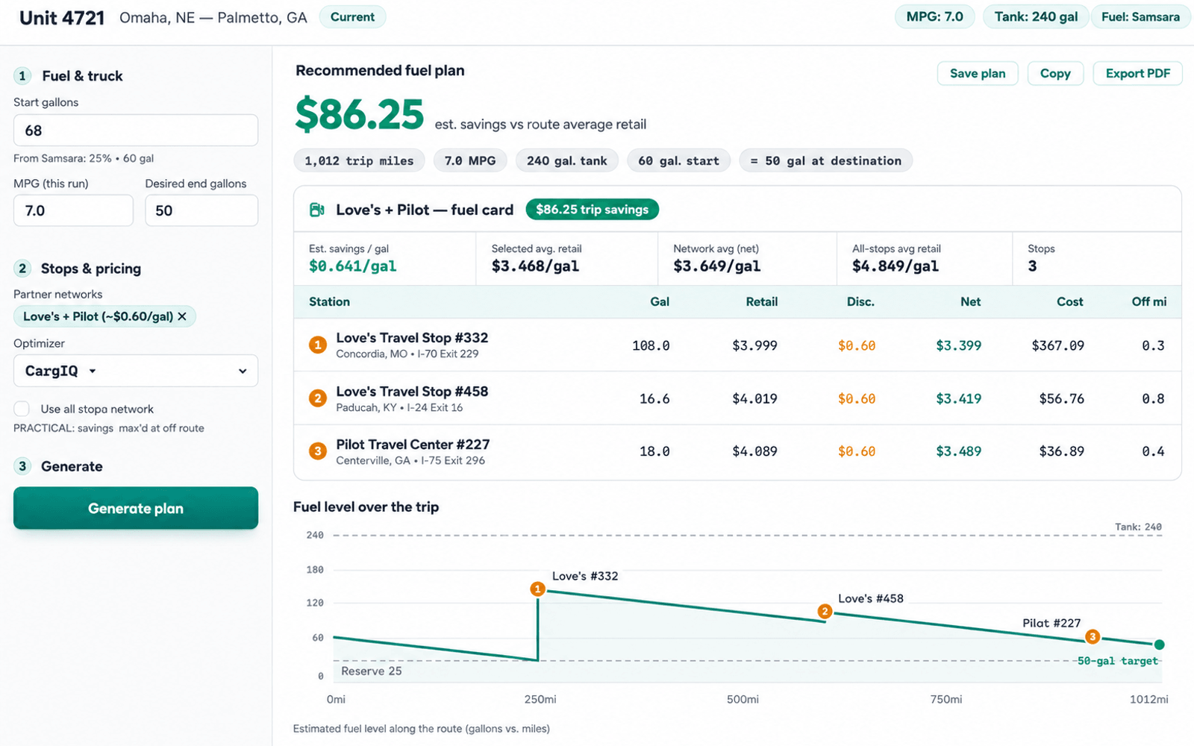Select chart marker 3 at Pilot #227

pos(1093,637)
